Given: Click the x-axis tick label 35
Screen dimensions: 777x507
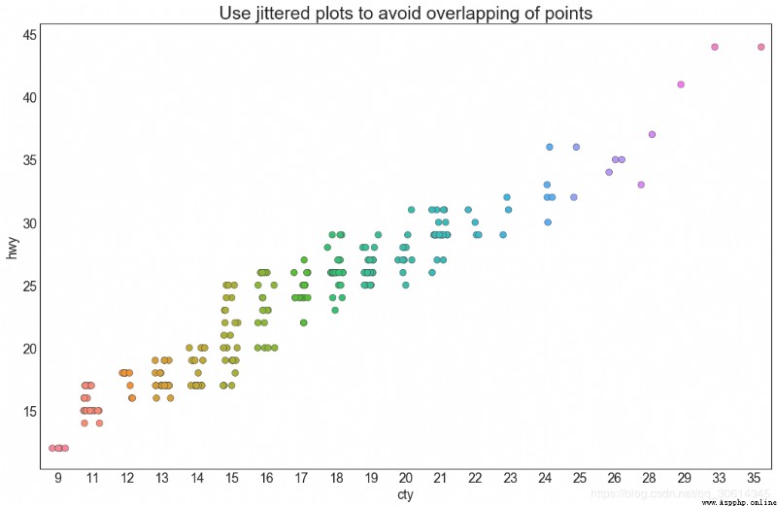Looking at the screenshot, I should click(x=754, y=478).
